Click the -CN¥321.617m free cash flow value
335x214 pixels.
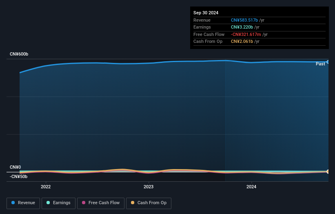[246, 34]
